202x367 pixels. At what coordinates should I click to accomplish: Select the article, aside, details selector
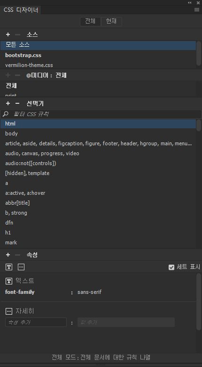(x=98, y=143)
